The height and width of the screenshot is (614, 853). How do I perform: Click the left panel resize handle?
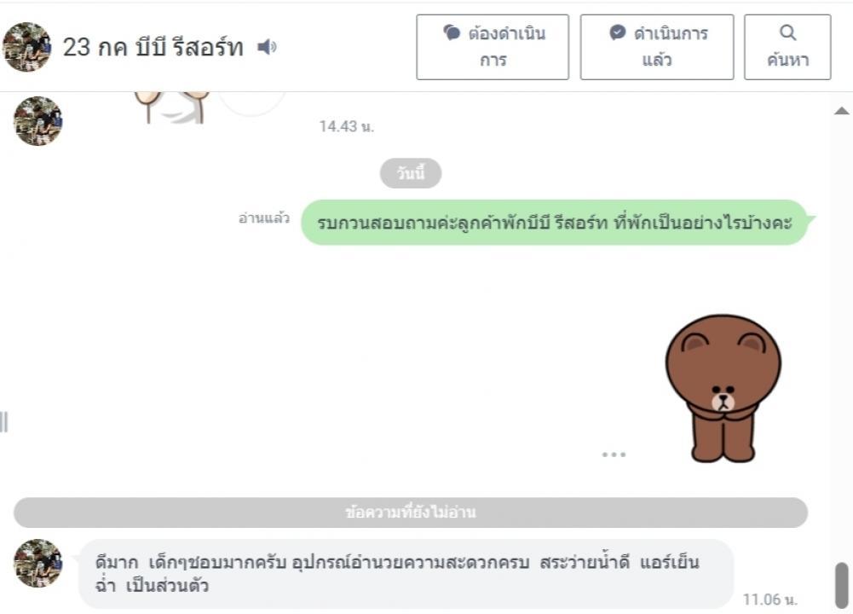point(3,422)
